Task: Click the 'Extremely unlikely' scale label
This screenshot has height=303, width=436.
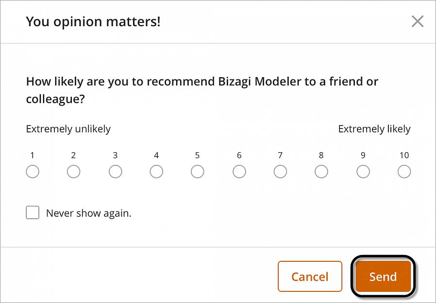Action: click(68, 129)
